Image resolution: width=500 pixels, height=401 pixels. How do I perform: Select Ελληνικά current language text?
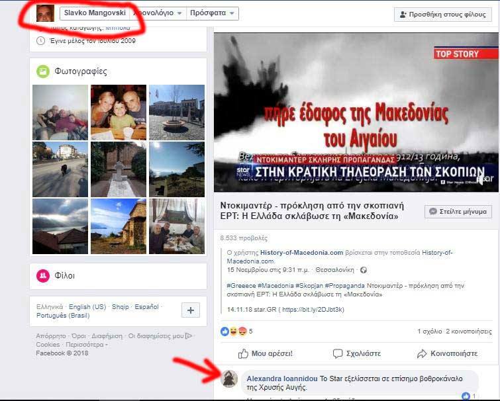pyautogui.click(x=50, y=307)
